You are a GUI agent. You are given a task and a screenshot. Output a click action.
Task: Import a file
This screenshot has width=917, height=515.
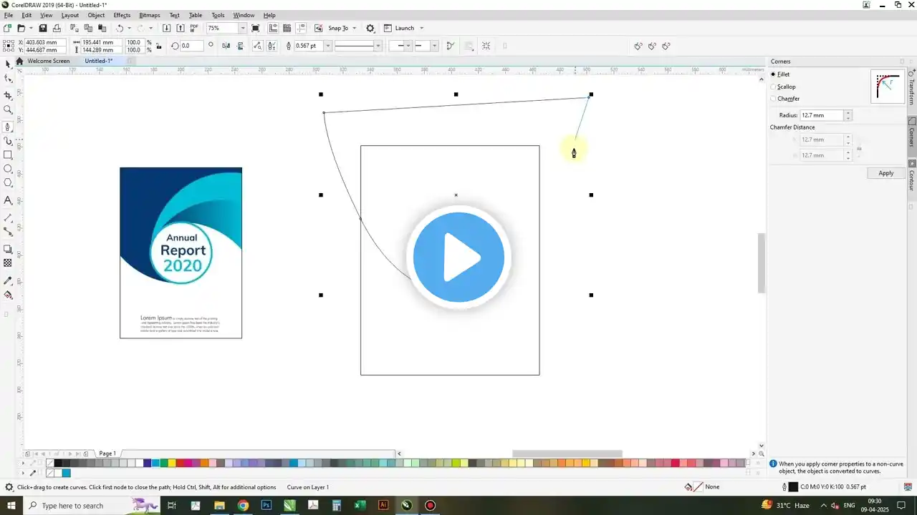click(166, 28)
